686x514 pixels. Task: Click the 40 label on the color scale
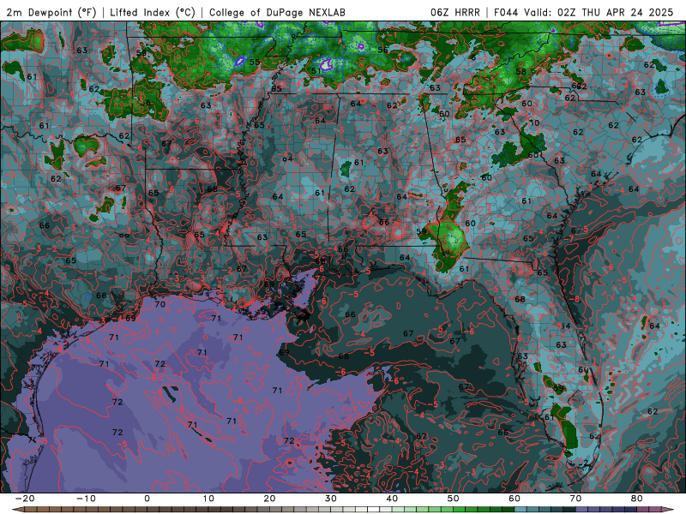tap(392, 499)
